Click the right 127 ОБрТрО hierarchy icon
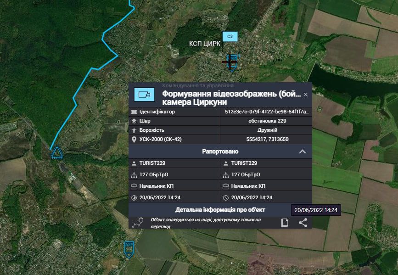Viewport: 398px width, 275px height. 226,175
